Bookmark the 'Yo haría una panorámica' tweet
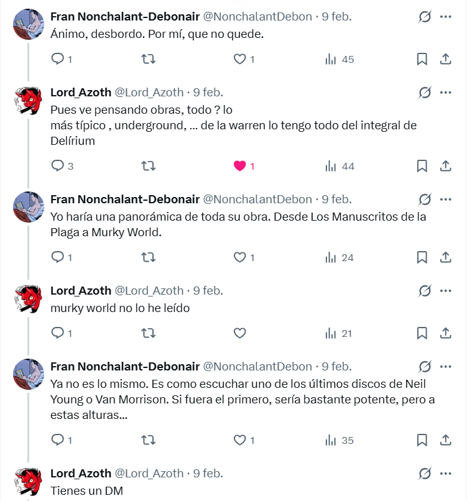The height and width of the screenshot is (501, 472). tap(422, 257)
